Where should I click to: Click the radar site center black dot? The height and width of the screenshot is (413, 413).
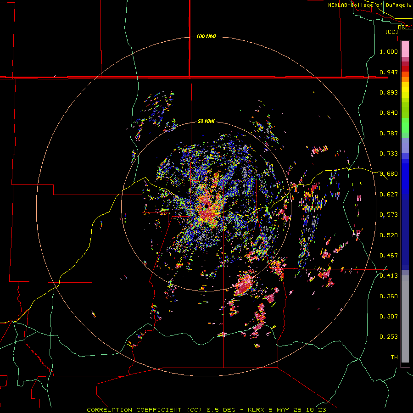click(x=206, y=206)
